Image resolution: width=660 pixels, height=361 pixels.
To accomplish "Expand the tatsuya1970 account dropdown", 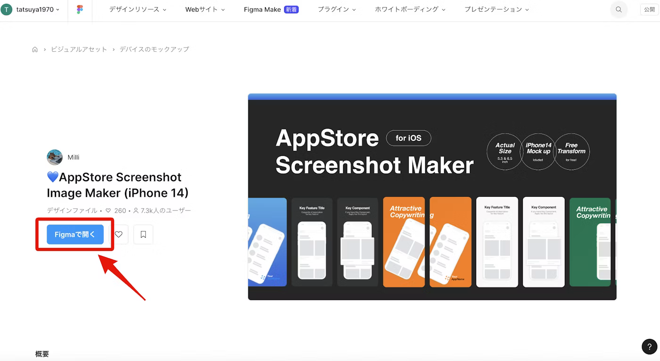I will (58, 9).
